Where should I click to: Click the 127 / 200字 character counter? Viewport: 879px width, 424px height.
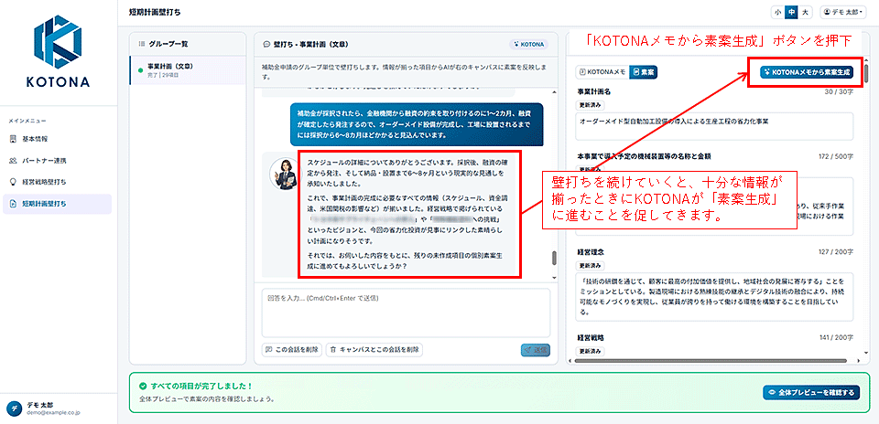[x=835, y=251]
